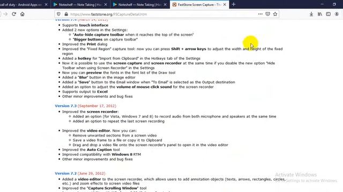The height and width of the screenshot is (192, 343).
Task: Go forward in browser history
Action: click(5, 14)
